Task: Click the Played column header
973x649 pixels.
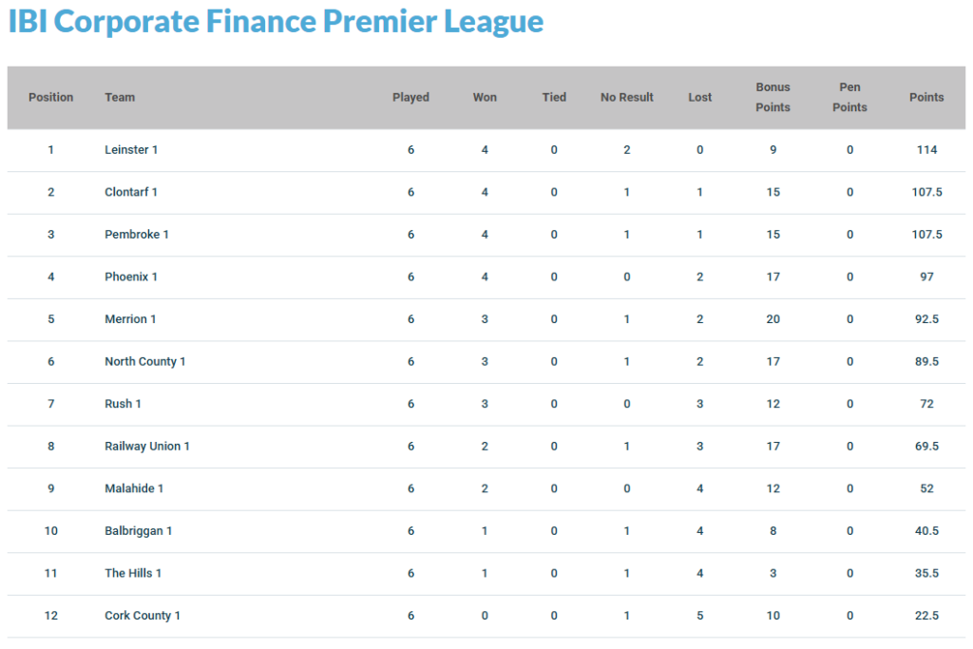Action: 410,98
